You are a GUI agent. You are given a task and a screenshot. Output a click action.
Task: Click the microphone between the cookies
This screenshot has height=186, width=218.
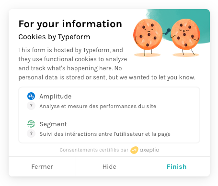coord(167,31)
